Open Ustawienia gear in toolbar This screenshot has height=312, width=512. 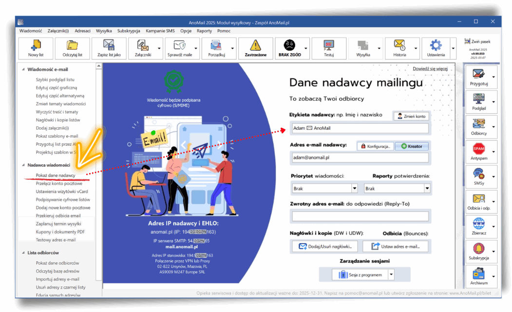click(436, 48)
